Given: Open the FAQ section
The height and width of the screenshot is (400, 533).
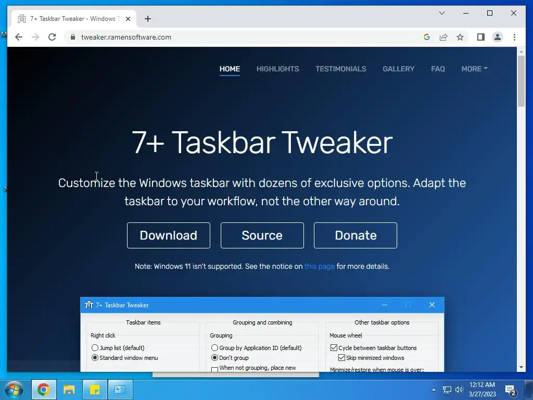Looking at the screenshot, I should click(x=438, y=69).
